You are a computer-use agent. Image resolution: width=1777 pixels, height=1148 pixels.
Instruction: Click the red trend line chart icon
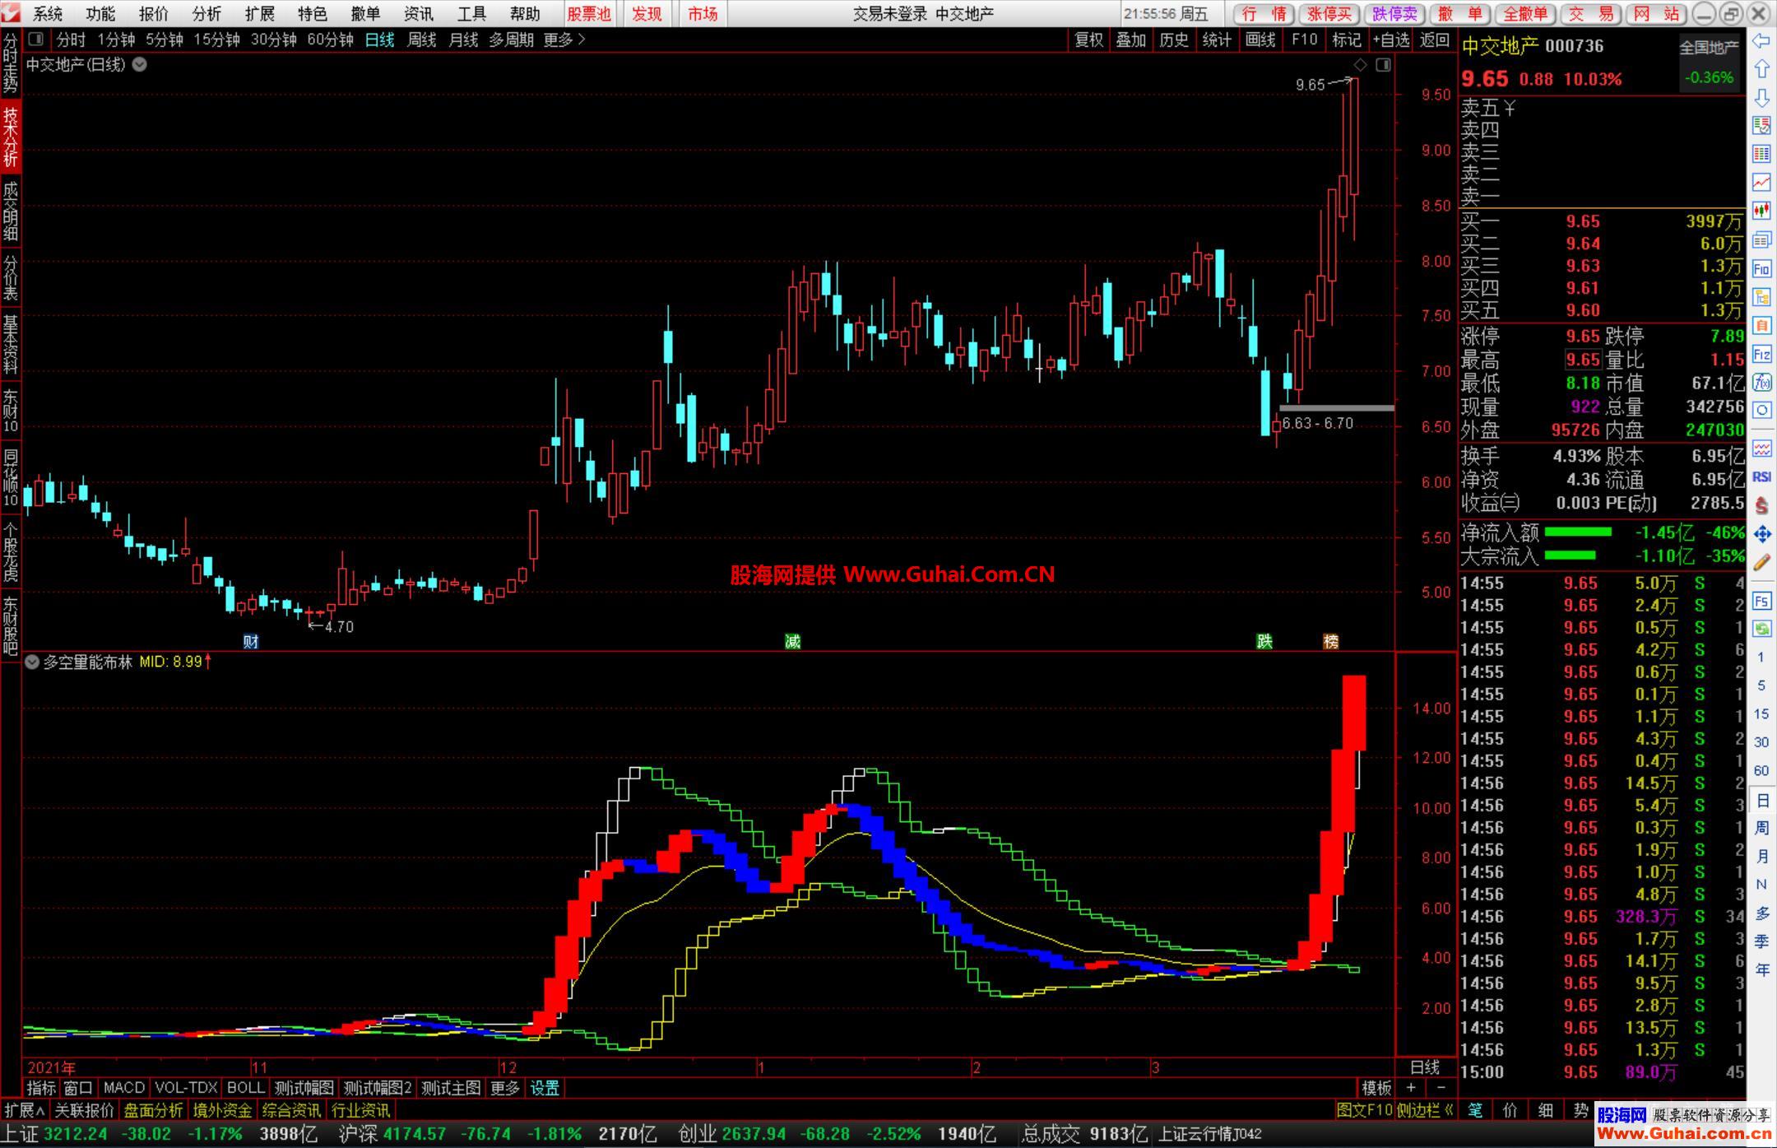[x=1761, y=182]
